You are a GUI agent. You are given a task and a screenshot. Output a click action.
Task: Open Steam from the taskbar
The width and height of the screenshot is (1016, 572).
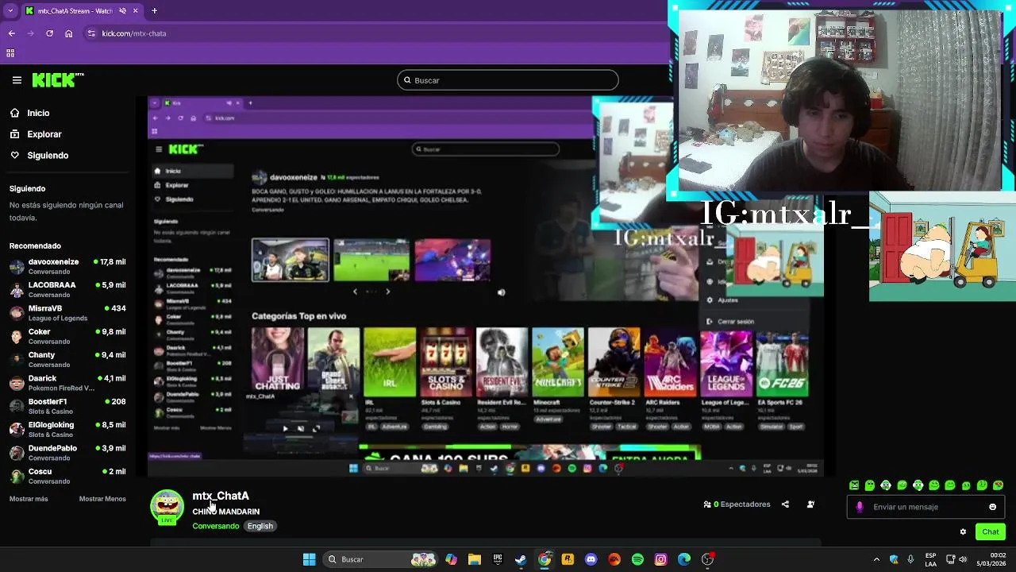point(521,559)
